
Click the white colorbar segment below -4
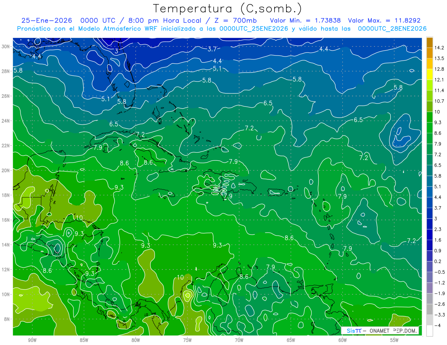(x=429, y=330)
